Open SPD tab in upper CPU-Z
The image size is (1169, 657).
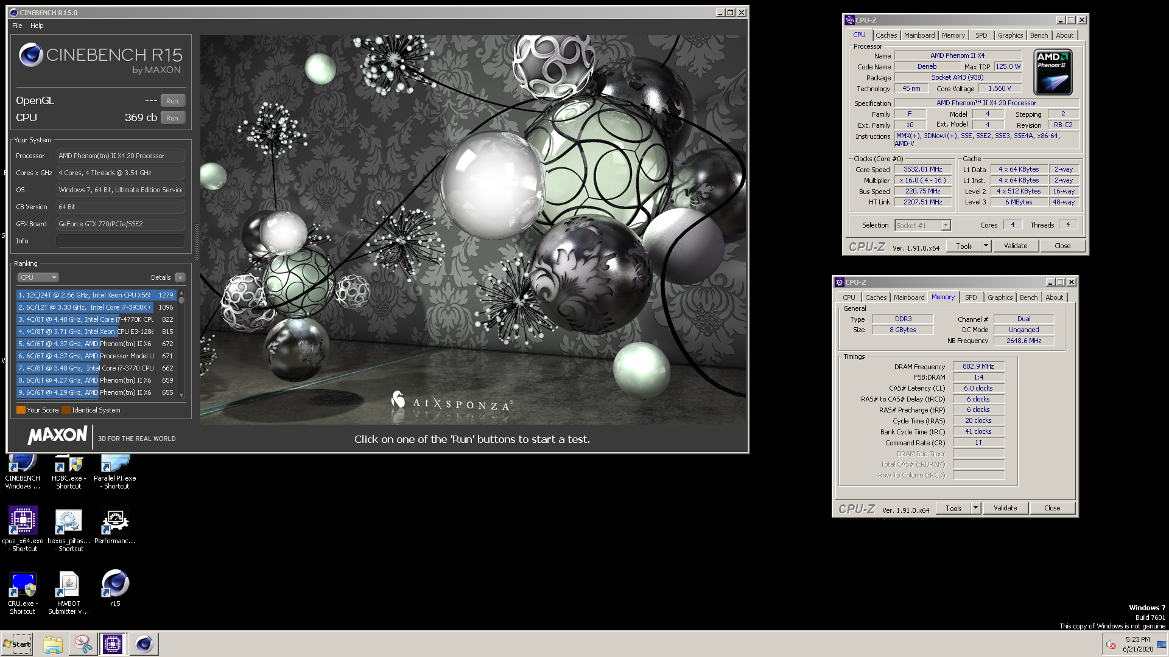coord(981,35)
